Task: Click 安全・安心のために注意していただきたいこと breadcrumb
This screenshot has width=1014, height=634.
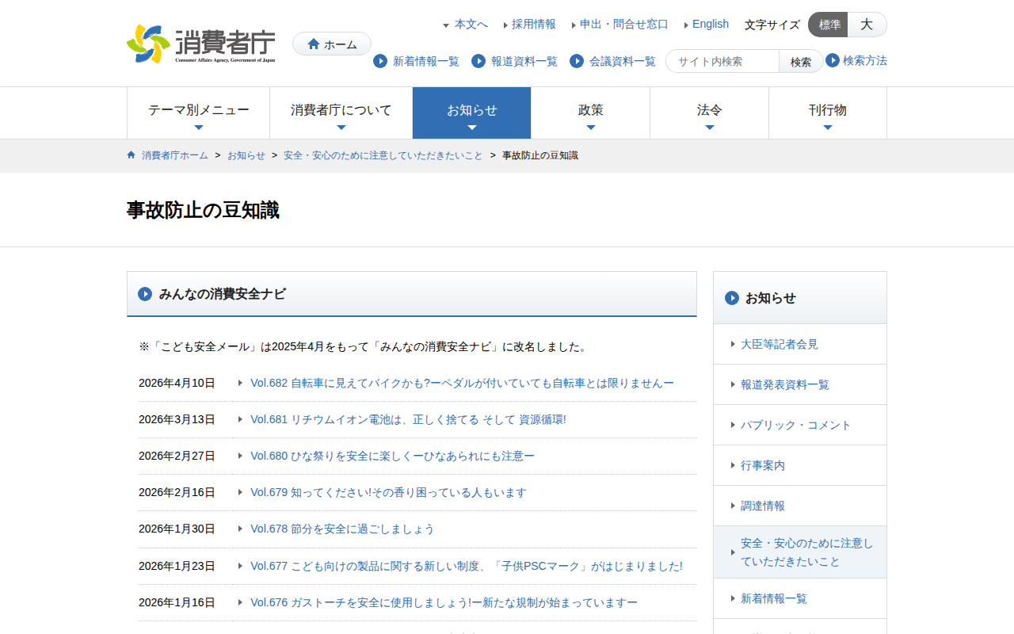Action: pyautogui.click(x=383, y=155)
